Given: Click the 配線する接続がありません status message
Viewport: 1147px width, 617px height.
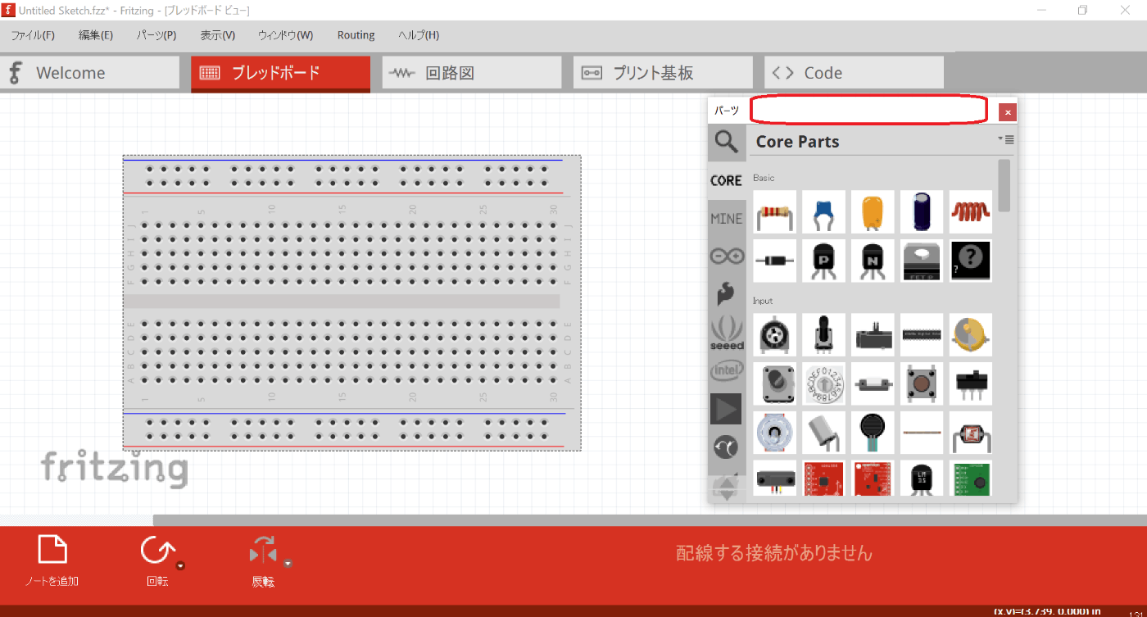Looking at the screenshot, I should pos(774,553).
